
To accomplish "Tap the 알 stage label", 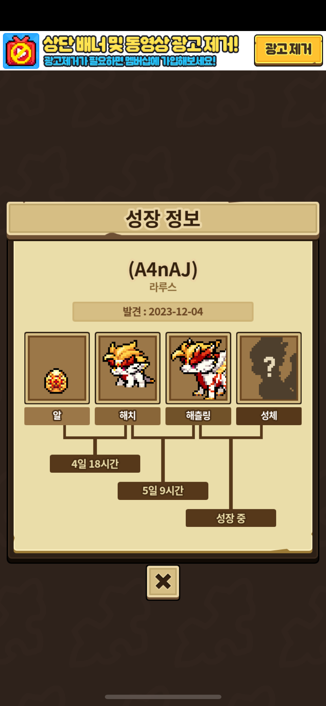I will click(57, 416).
